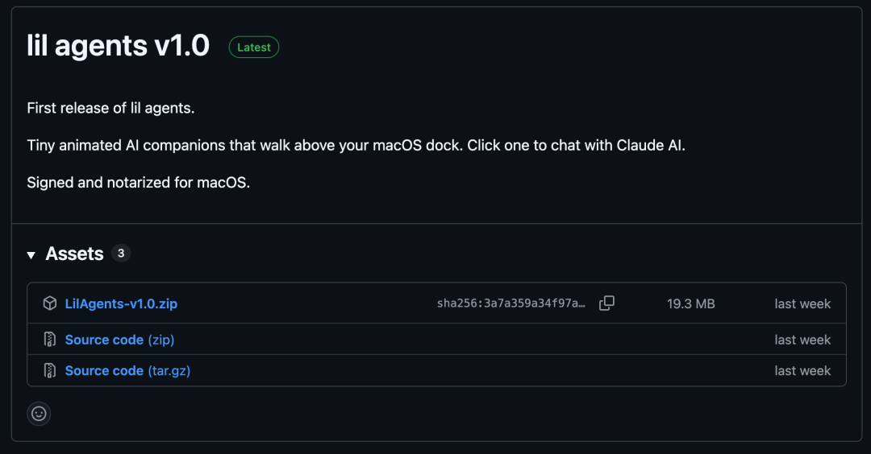871x454 pixels.
Task: Click the 19.3 MB file size
Action: [690, 303]
